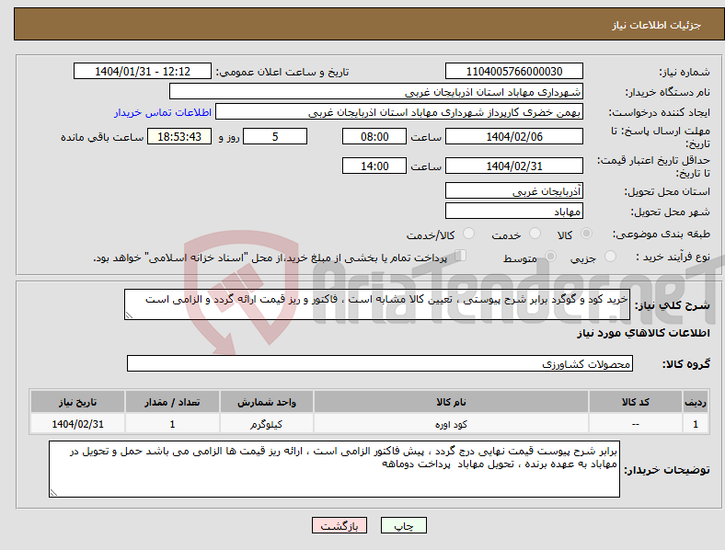Image resolution: width=725 pixels, height=550 pixels.
Task: Click the کیلوگرم unit cell
Action: 267,424
